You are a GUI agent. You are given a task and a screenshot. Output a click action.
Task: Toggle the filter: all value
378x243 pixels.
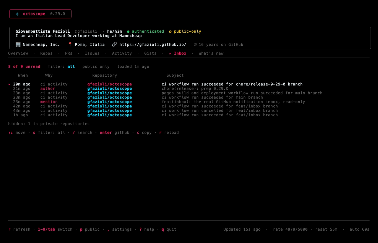(x=71, y=67)
